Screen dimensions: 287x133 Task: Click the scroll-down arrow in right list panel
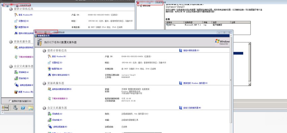click(249, 85)
